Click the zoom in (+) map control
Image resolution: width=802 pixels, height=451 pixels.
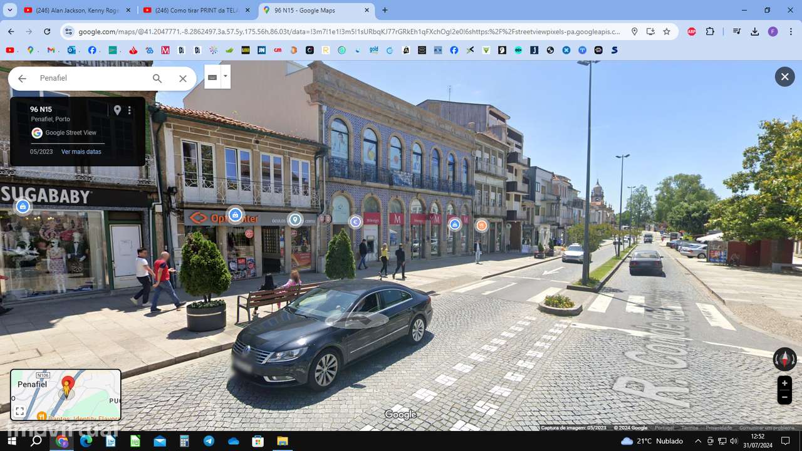pos(784,383)
